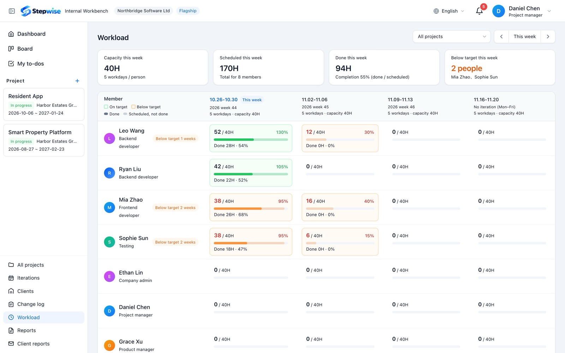The image size is (565, 353).
Task: Collapse the sidebar panel icon
Action: pyautogui.click(x=12, y=11)
